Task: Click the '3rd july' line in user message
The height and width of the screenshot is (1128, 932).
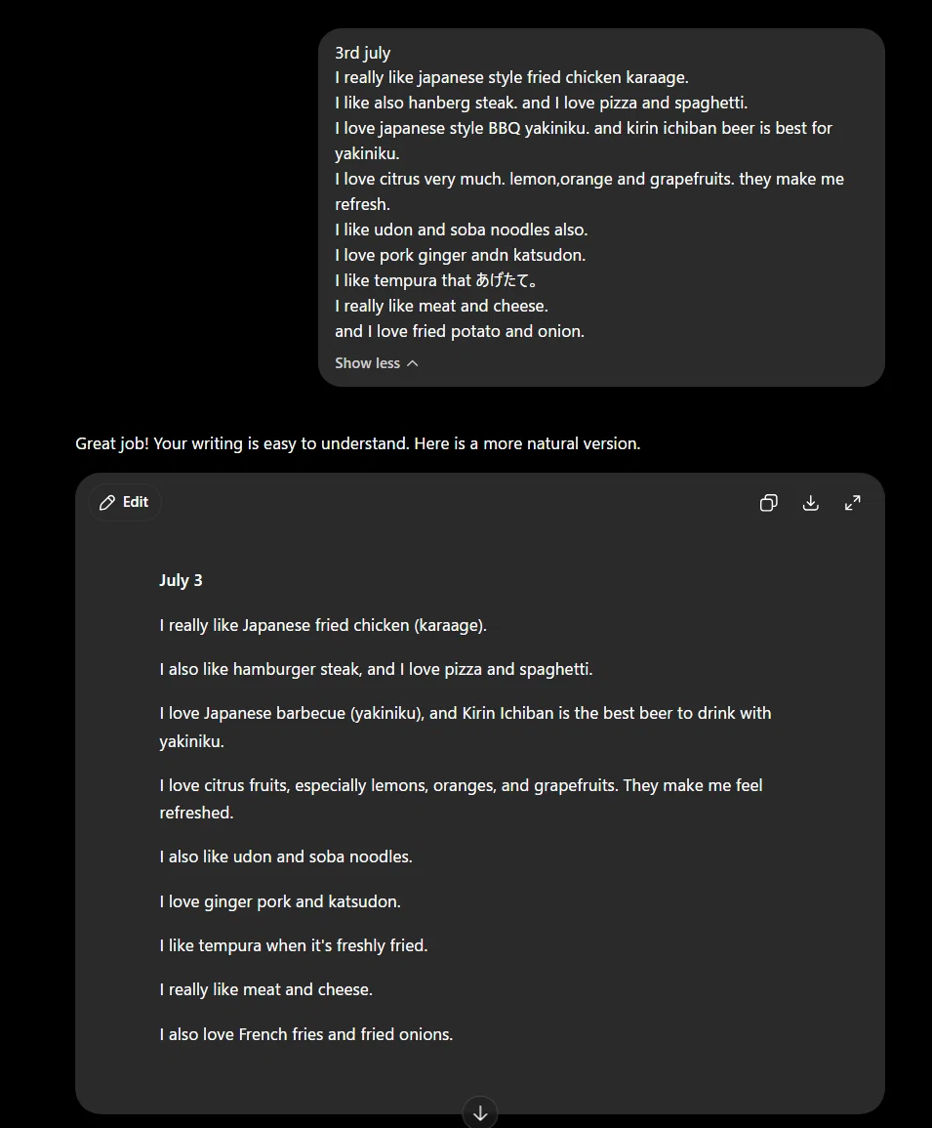Action: point(362,53)
